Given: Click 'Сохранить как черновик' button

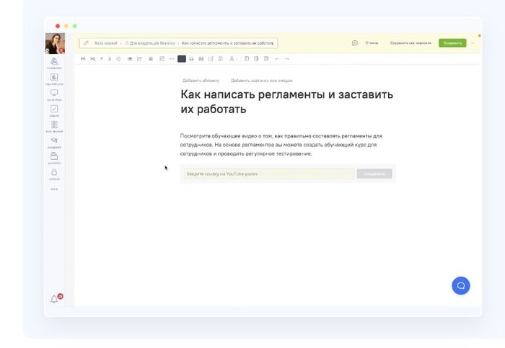Looking at the screenshot, I should (410, 43).
